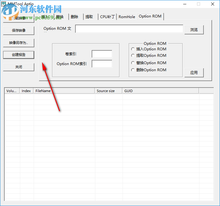
Task: Click the 关闭 button
Action: click(x=19, y=67)
